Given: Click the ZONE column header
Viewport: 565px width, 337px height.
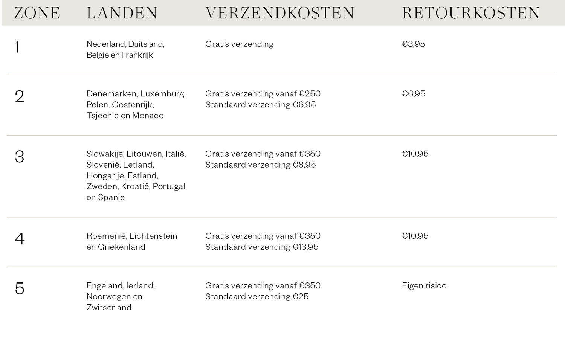Looking at the screenshot, I should pos(37,13).
